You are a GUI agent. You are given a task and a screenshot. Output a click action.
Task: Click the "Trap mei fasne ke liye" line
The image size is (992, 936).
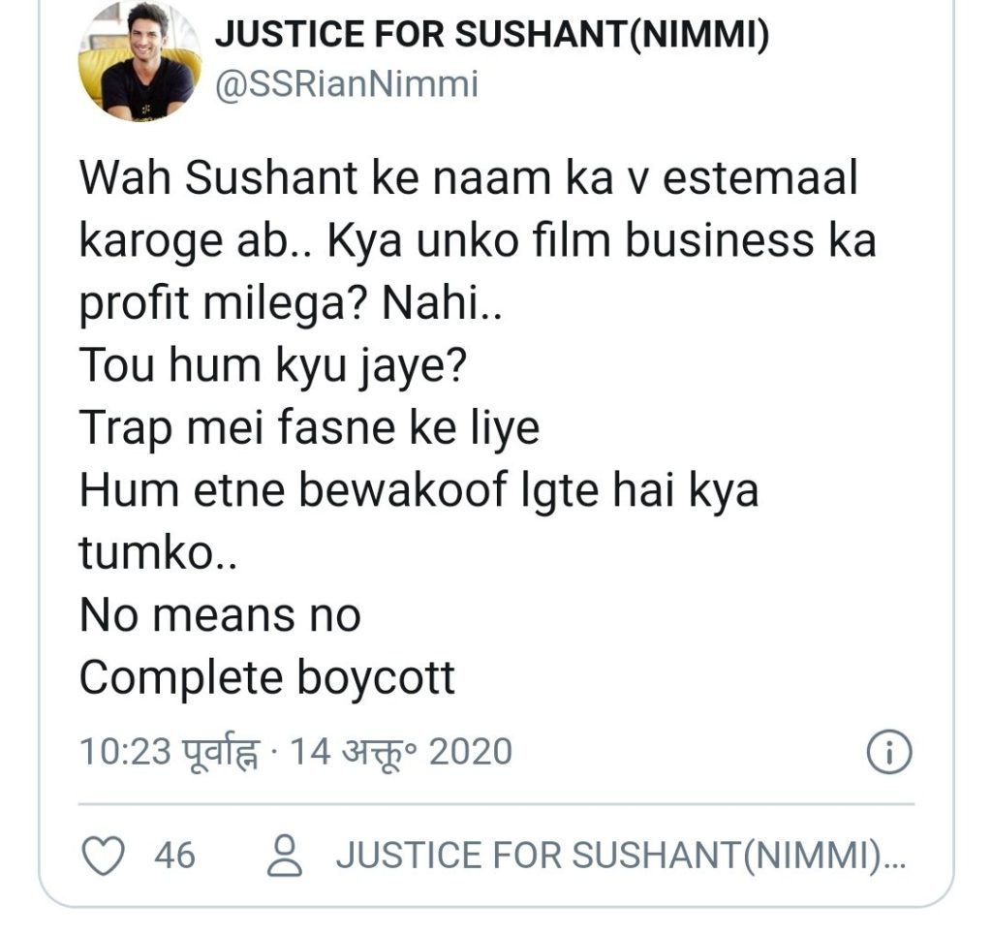tap(309, 427)
